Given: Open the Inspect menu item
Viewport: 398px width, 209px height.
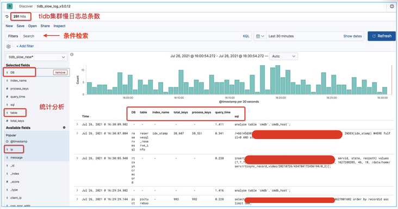Looking at the screenshot, I should pyautogui.click(x=59, y=26).
